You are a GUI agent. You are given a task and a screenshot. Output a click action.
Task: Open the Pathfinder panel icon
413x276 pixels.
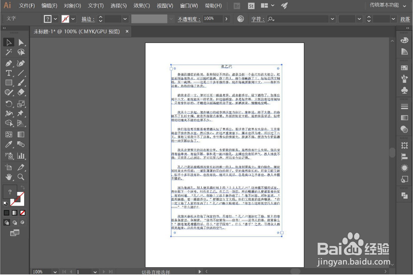point(404,196)
